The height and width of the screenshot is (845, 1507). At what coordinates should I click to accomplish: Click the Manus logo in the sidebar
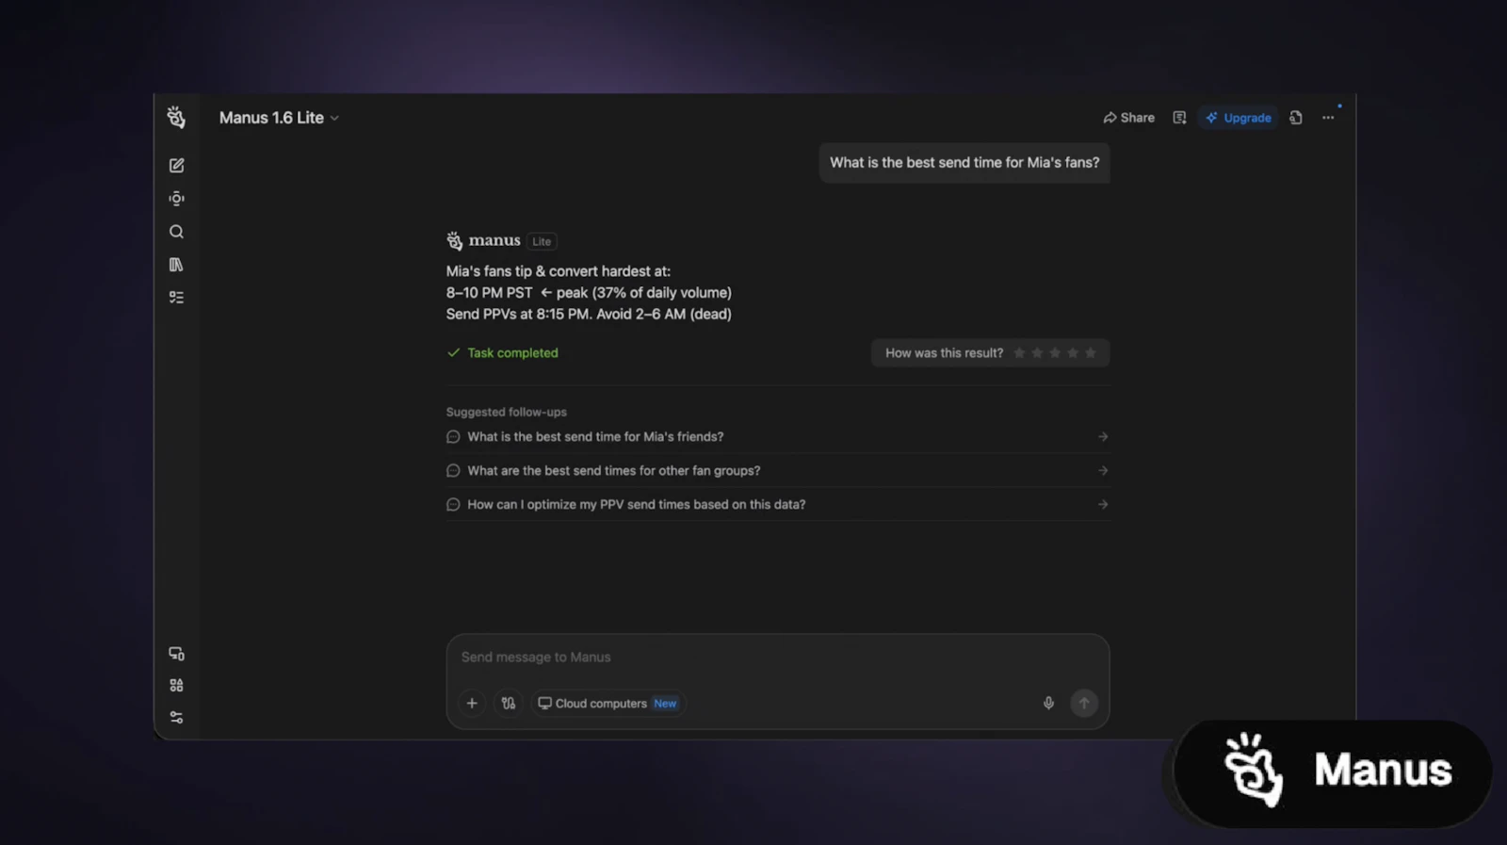[176, 117]
